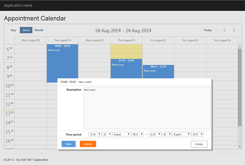Expand end month August dropdown
This screenshot has width=245, height=165.
[182, 134]
